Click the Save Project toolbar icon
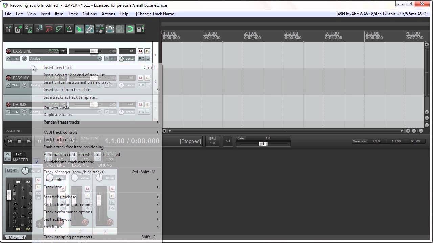 point(29,29)
